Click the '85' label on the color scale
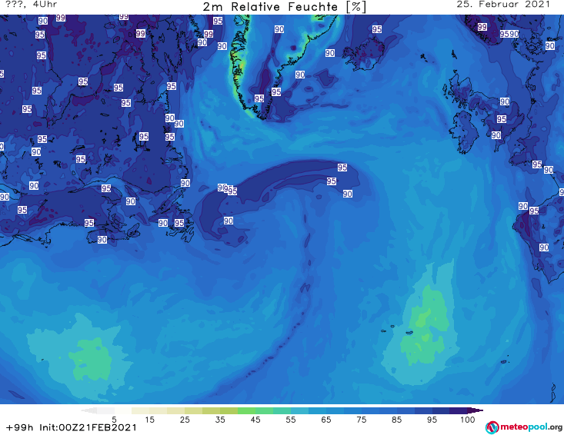Viewport: 564px width, 435px height. [396, 419]
